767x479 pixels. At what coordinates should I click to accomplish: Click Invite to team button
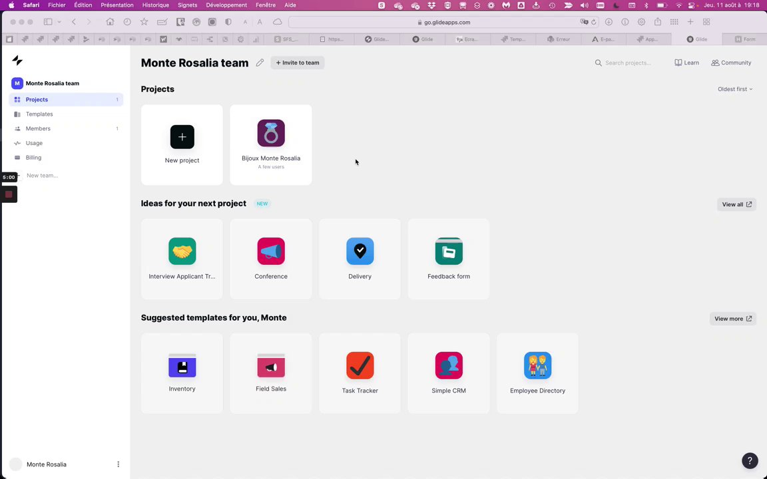pos(298,63)
